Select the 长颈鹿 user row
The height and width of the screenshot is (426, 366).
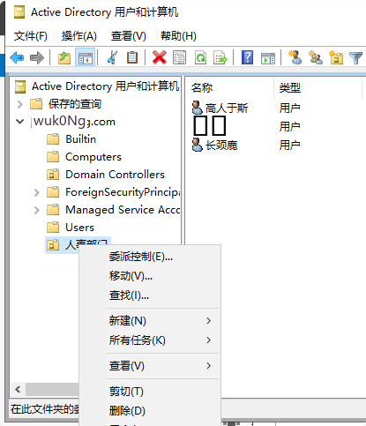(x=221, y=145)
